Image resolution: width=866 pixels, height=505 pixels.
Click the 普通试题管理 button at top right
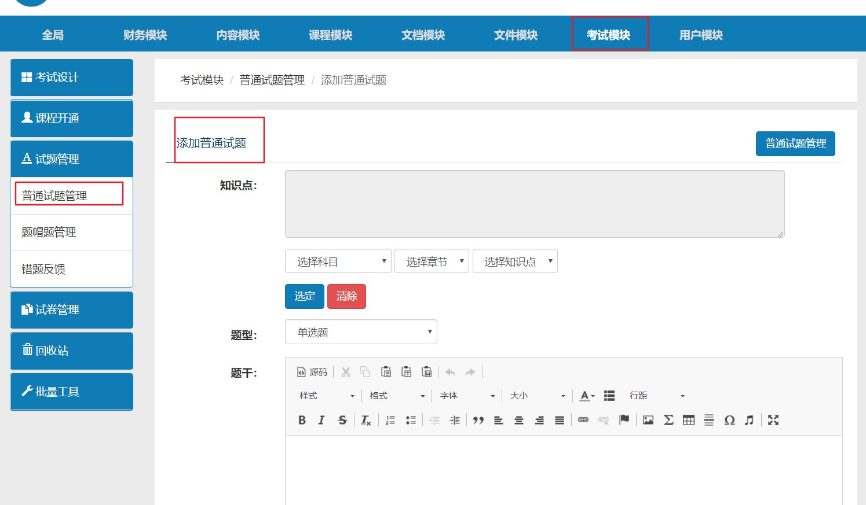coord(795,143)
